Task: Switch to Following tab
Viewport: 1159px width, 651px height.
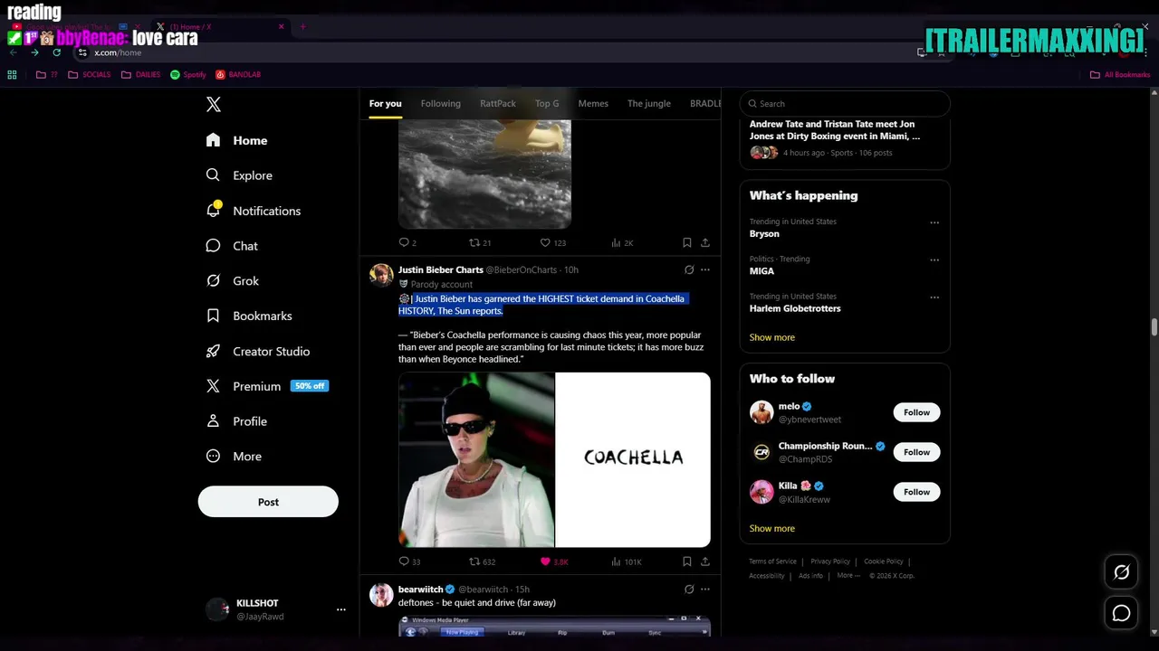Action: pos(440,103)
